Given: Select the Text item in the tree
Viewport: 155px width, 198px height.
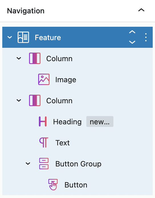Looking at the screenshot, I should pyautogui.click(x=77, y=143).
